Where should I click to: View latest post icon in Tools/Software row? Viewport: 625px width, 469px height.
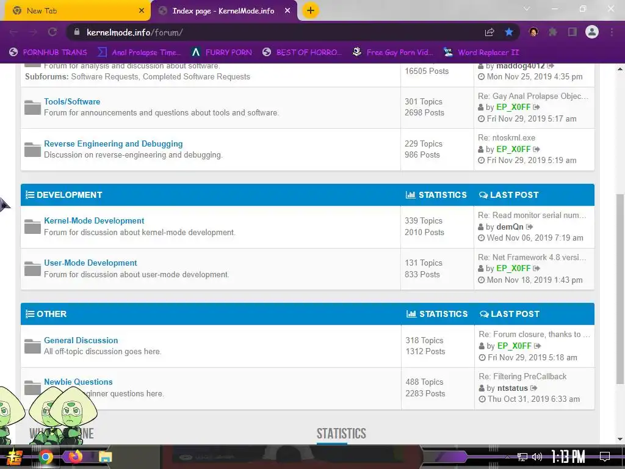point(536,107)
